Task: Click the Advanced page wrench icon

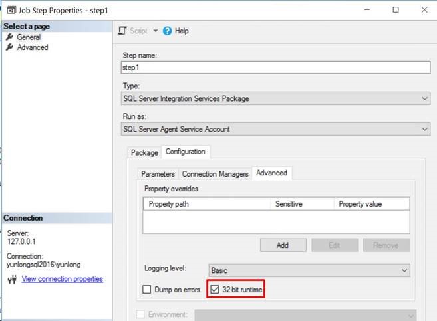Action: coord(9,47)
